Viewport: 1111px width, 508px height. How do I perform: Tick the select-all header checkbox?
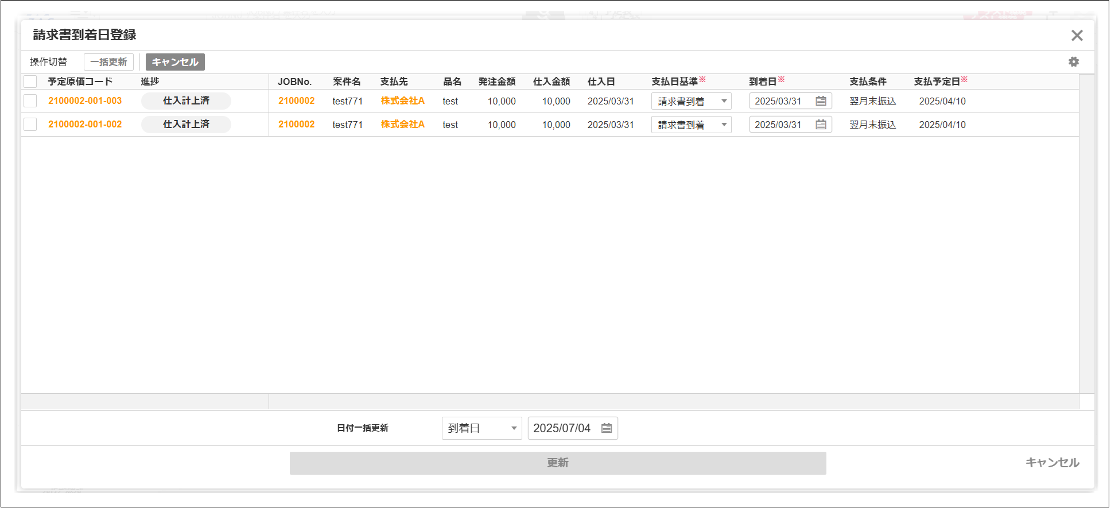(30, 82)
